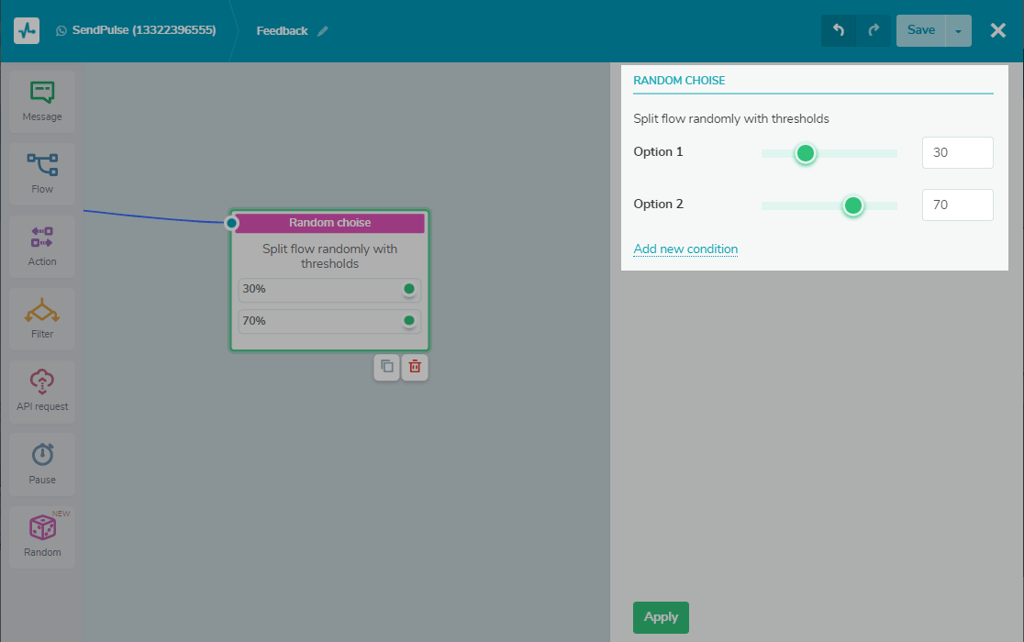The image size is (1024, 642).
Task: Delete the Random choise node with trash icon
Action: [x=415, y=367]
